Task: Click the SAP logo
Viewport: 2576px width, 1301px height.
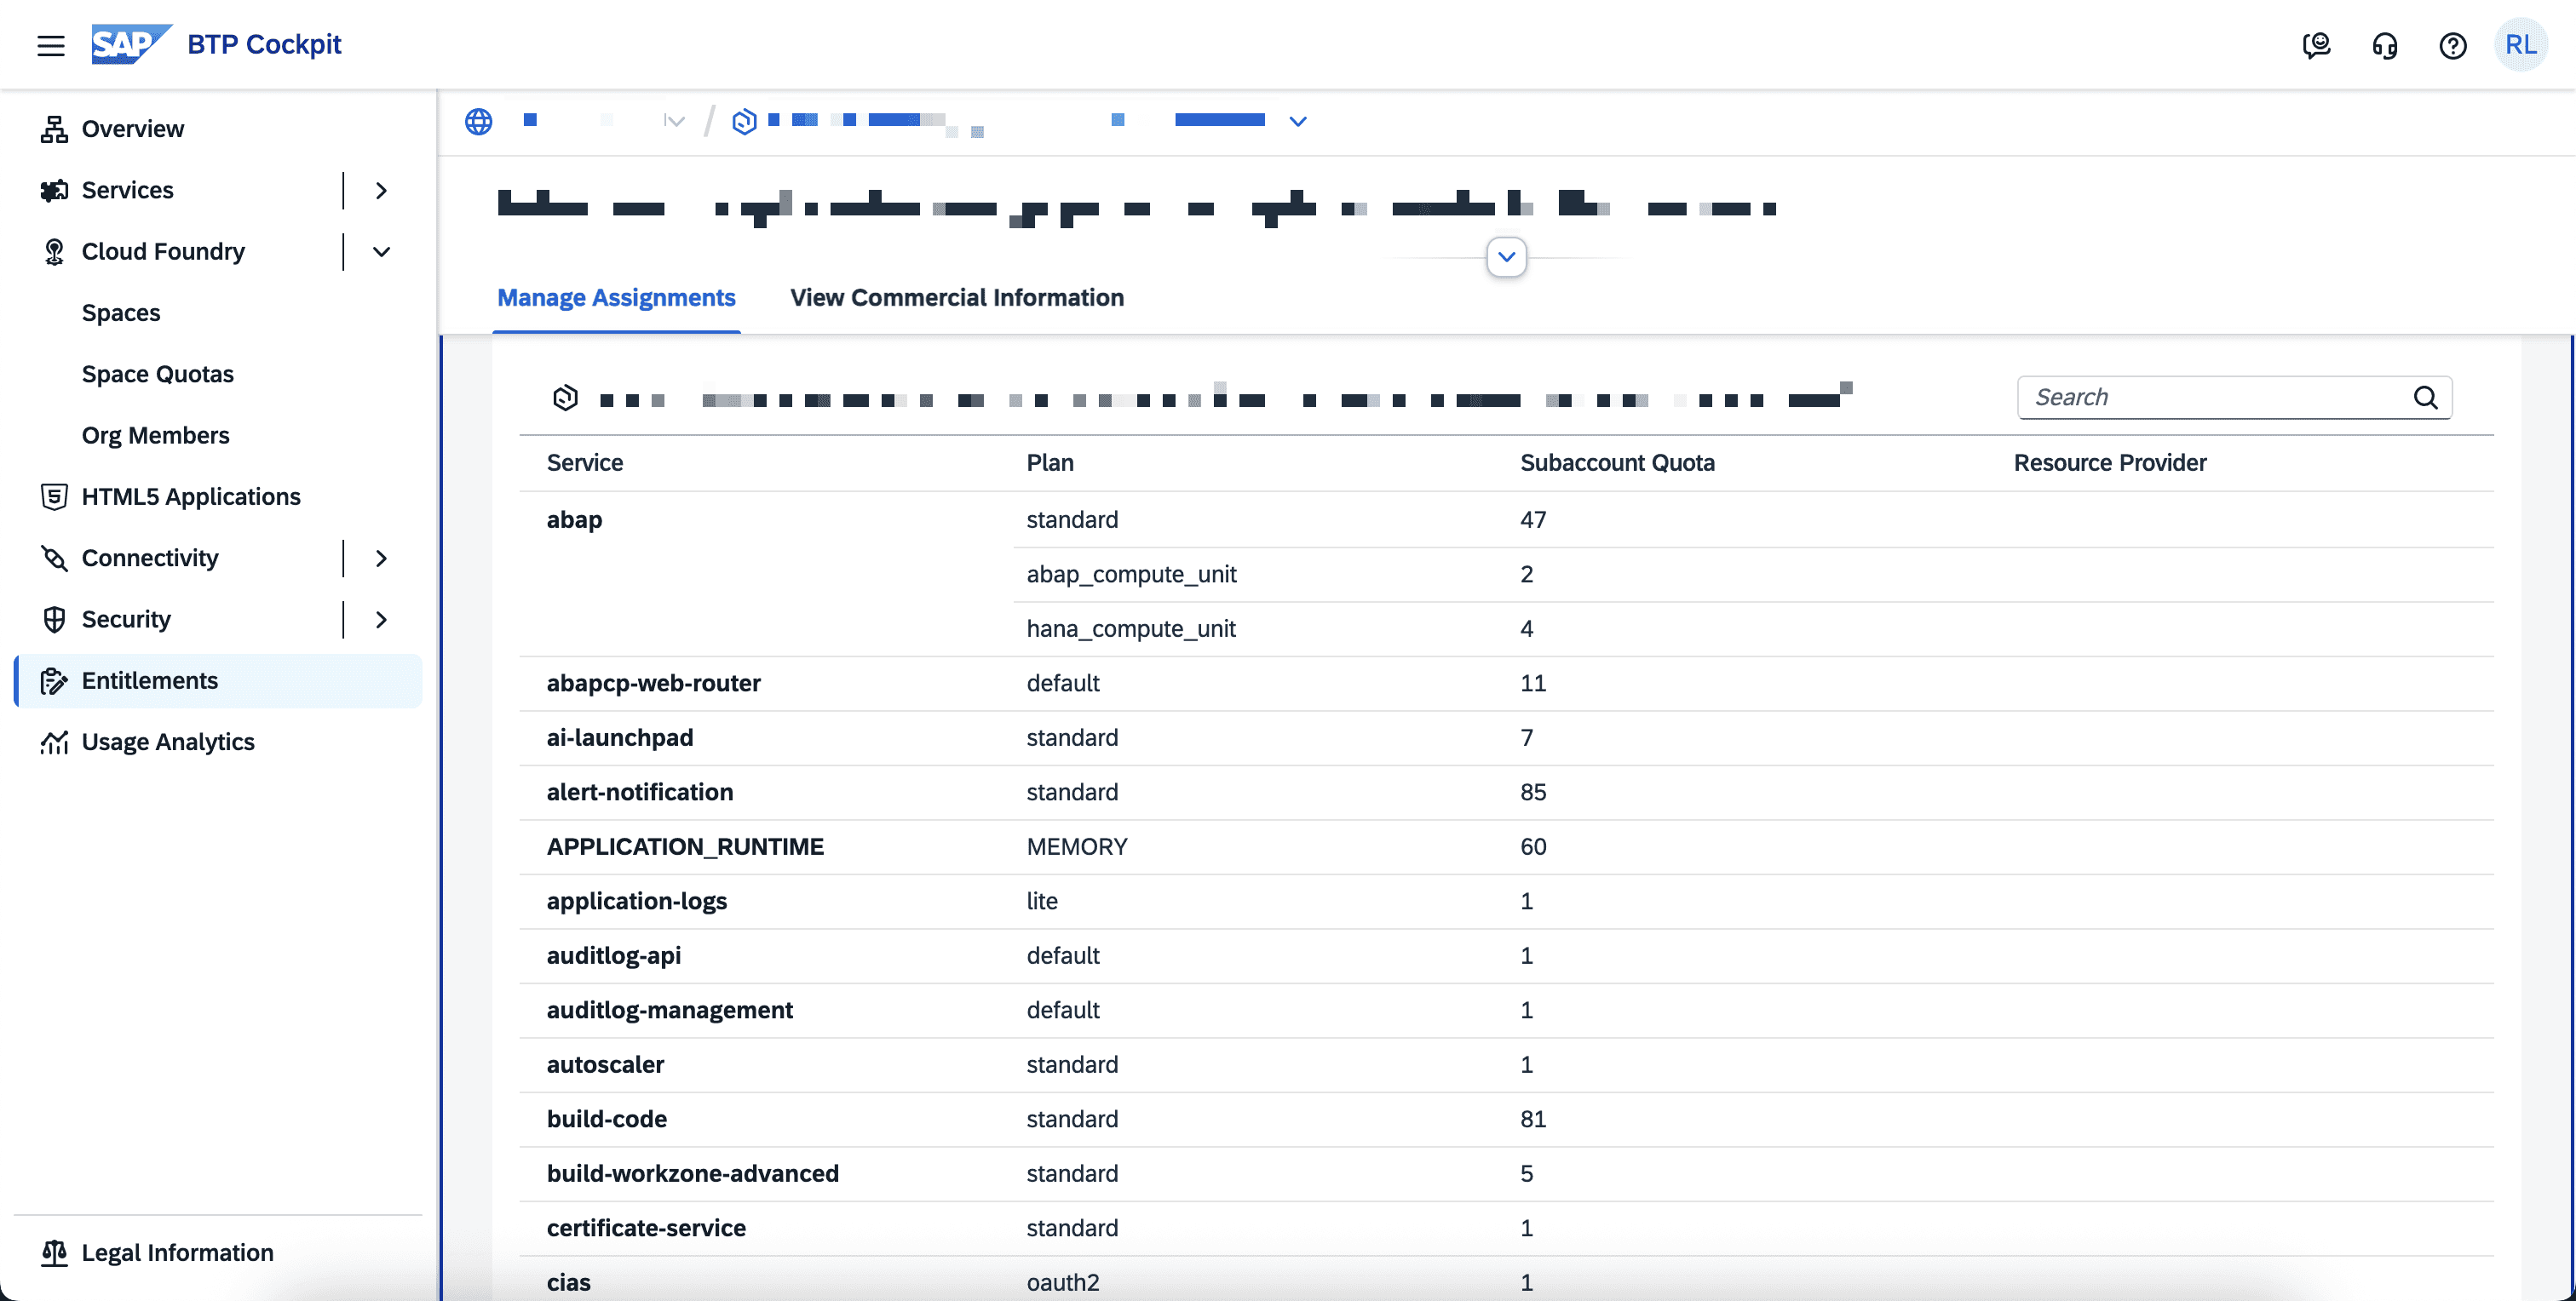Action: click(130, 44)
